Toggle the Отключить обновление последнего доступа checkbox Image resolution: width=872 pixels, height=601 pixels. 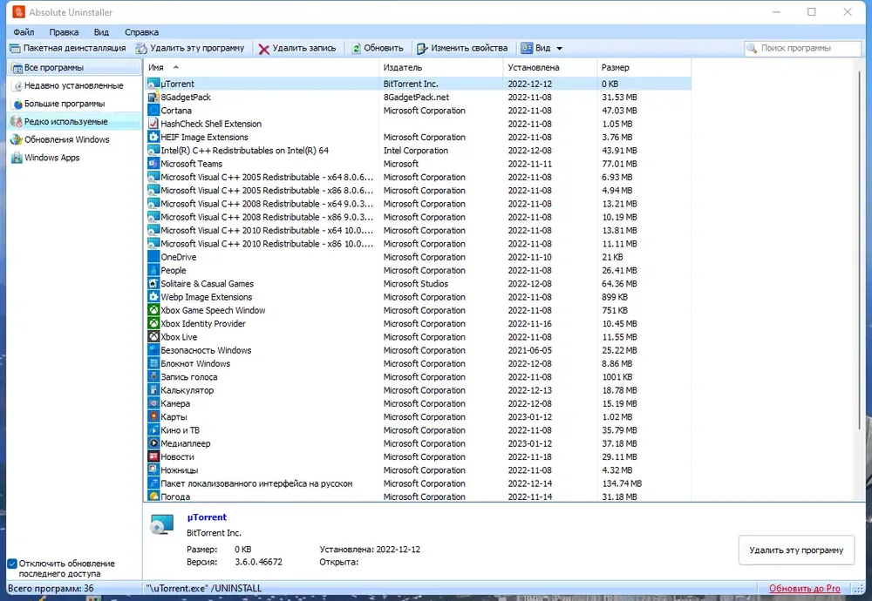pos(12,564)
